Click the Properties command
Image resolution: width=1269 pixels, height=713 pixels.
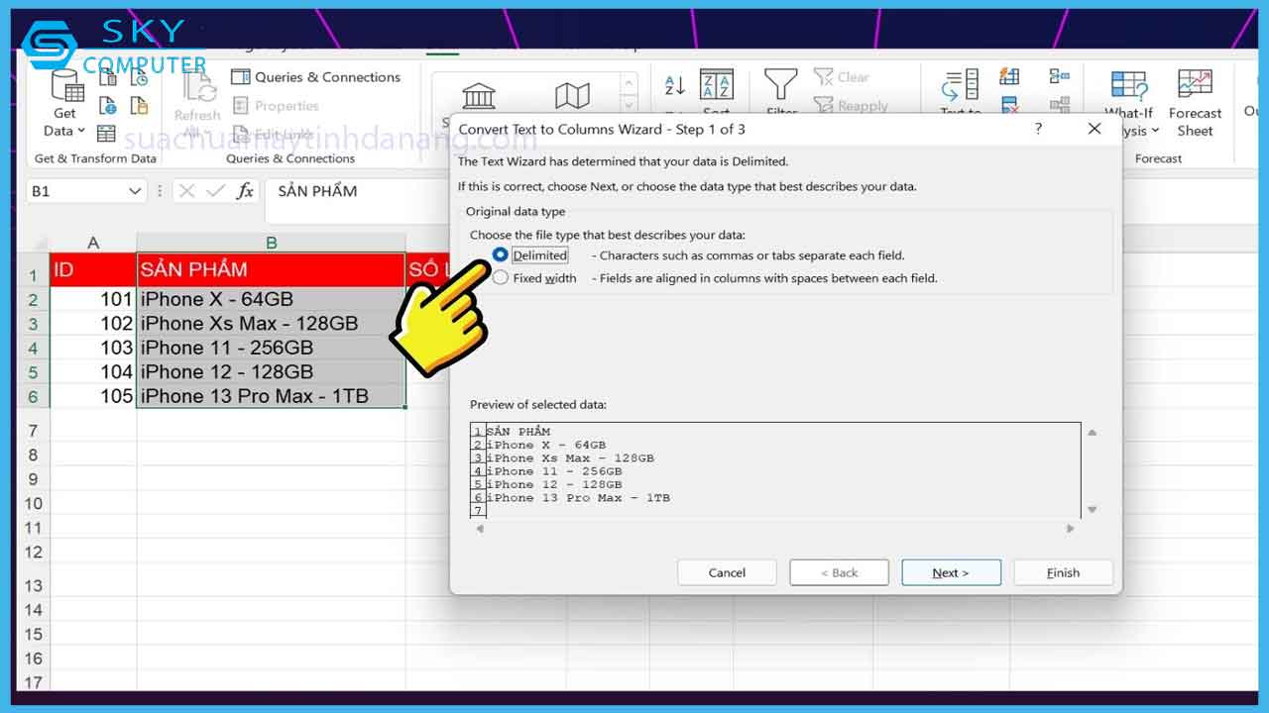(276, 106)
